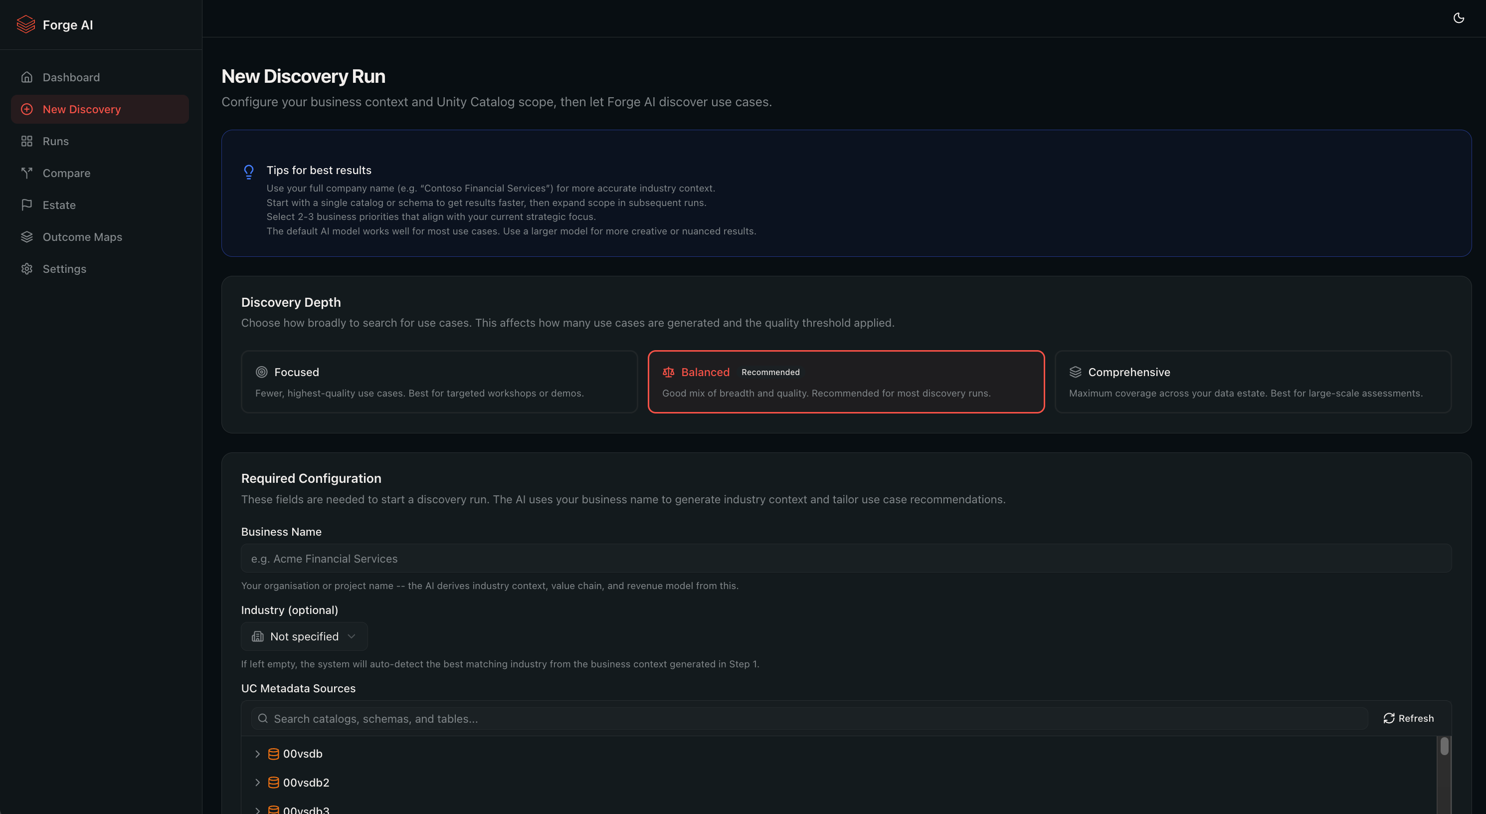Select the Balanced depth option

846,382
